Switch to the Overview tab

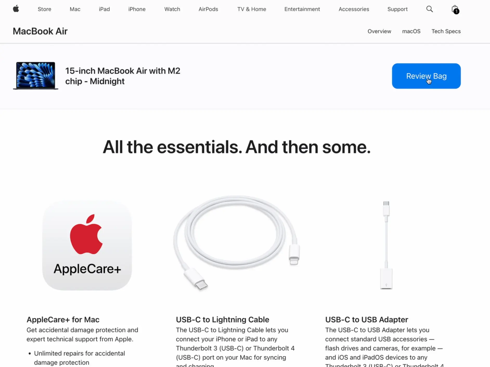(379, 31)
